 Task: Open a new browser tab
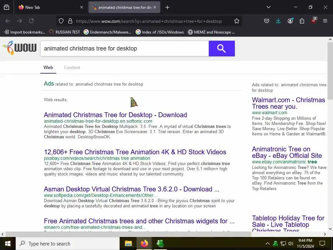point(167,7)
